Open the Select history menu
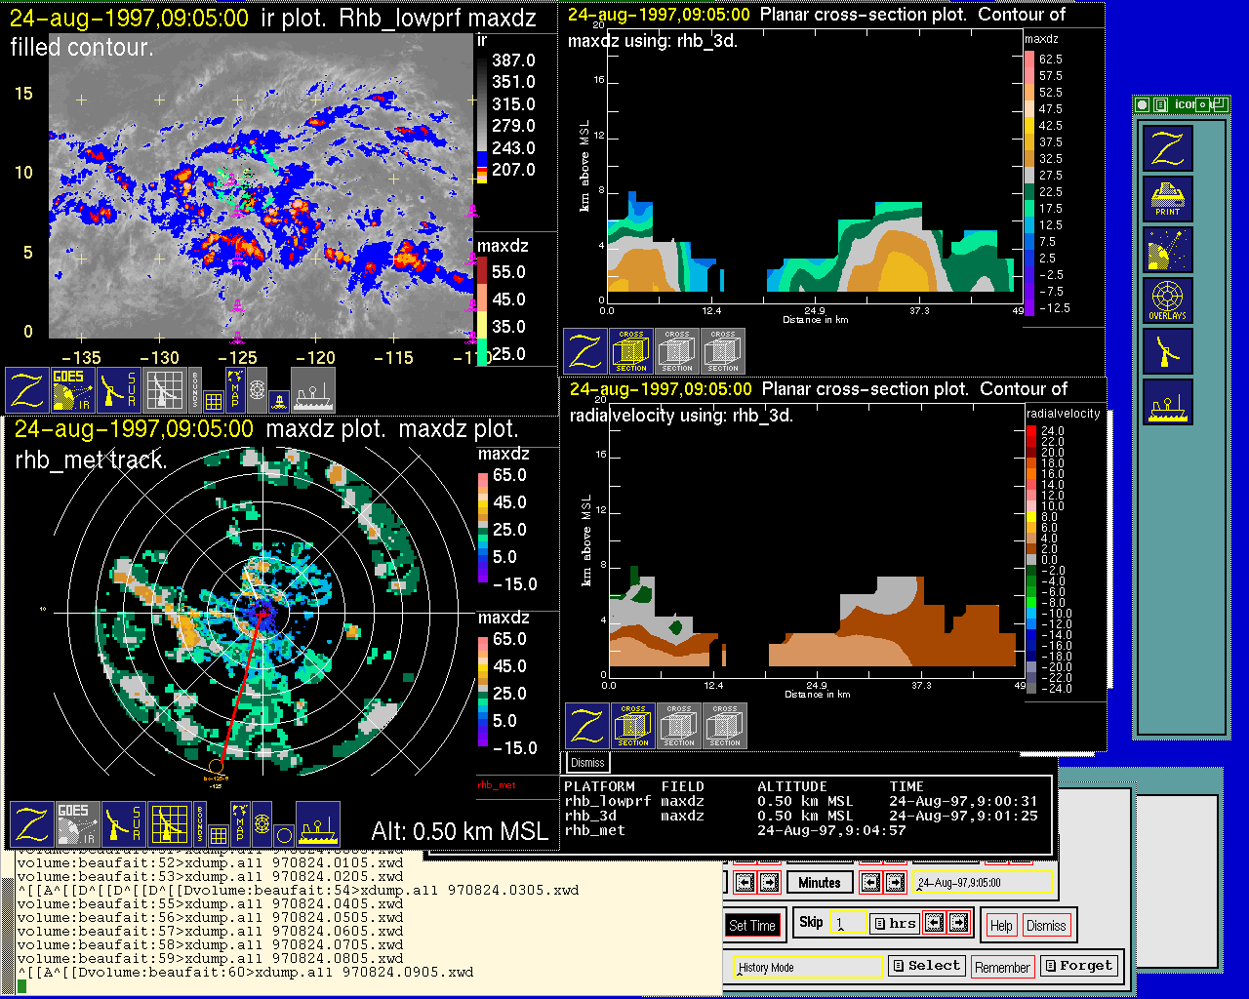 tap(926, 966)
